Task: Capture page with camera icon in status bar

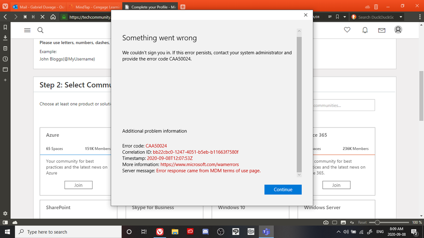Action: coord(326,222)
